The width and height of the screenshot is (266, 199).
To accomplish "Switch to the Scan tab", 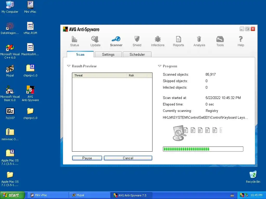I will tap(80, 54).
